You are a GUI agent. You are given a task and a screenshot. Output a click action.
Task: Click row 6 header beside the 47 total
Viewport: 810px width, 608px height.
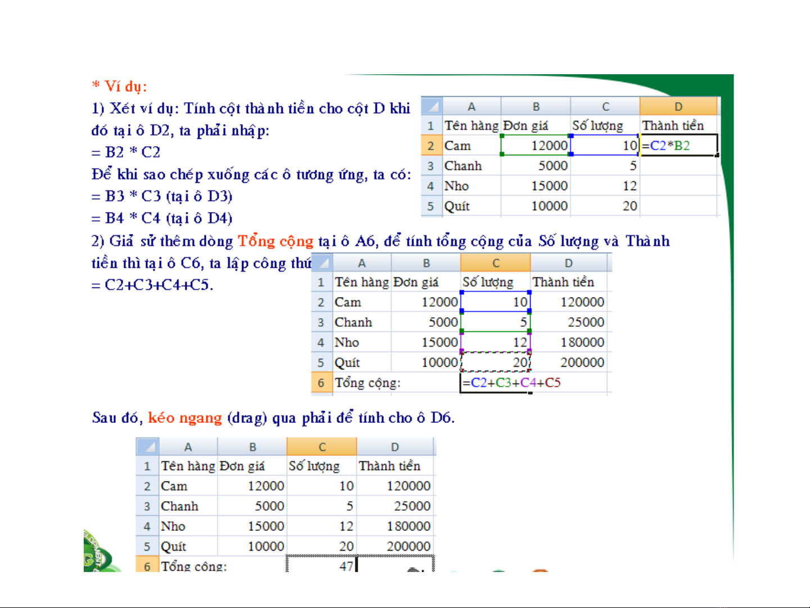click(147, 565)
